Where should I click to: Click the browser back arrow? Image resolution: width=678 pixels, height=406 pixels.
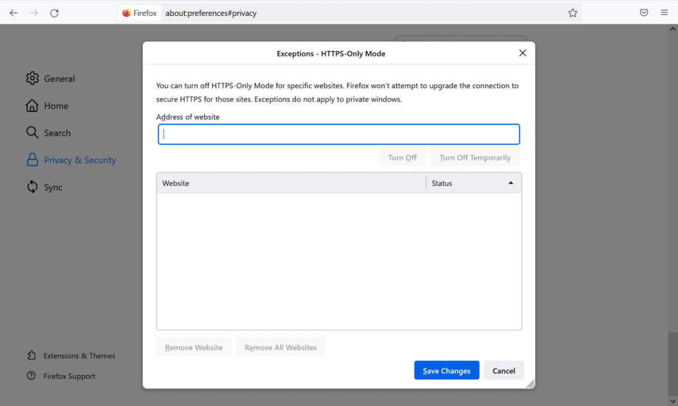13,13
